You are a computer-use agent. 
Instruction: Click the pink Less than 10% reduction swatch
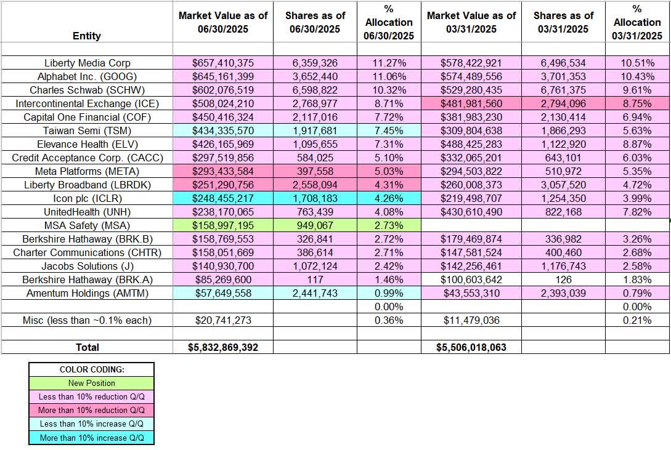(x=91, y=396)
